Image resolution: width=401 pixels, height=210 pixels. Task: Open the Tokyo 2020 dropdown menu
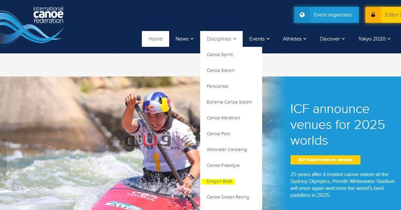[374, 39]
